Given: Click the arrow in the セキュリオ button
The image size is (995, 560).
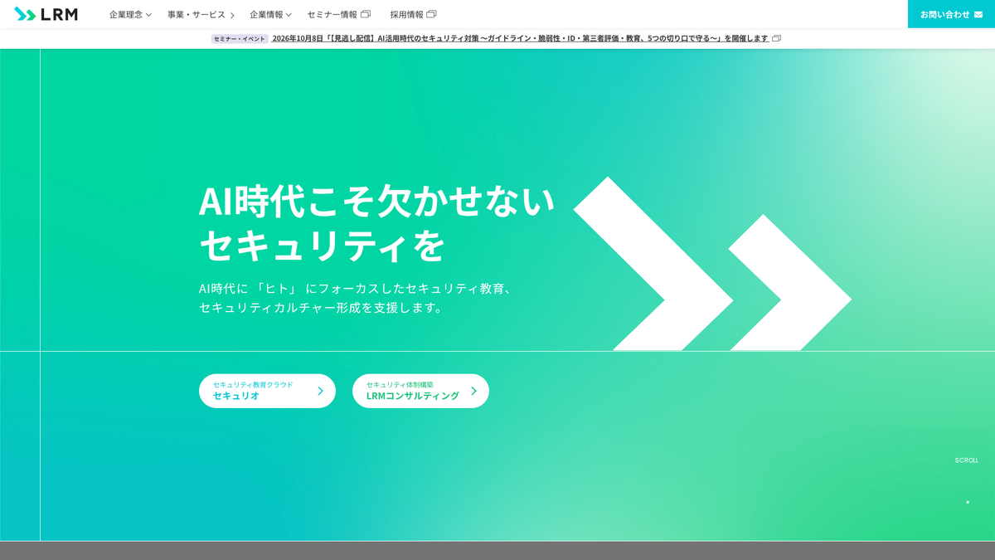Looking at the screenshot, I should [x=320, y=391].
